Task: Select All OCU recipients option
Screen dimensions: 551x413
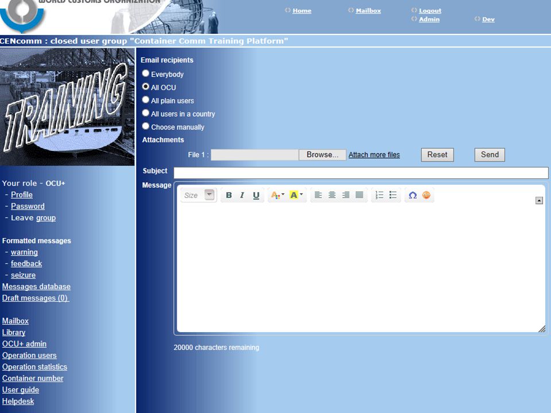Action: [145, 87]
